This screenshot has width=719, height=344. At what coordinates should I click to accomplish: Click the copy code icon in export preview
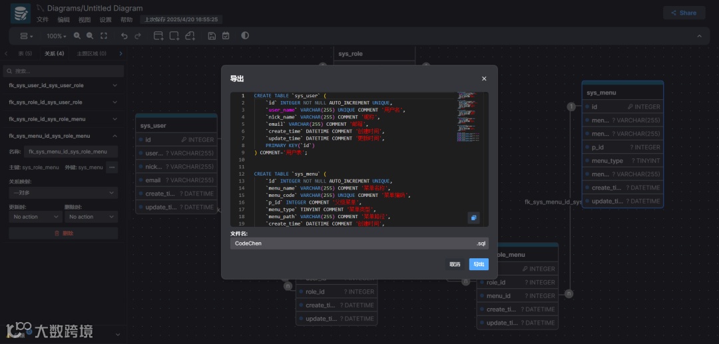pyautogui.click(x=474, y=218)
